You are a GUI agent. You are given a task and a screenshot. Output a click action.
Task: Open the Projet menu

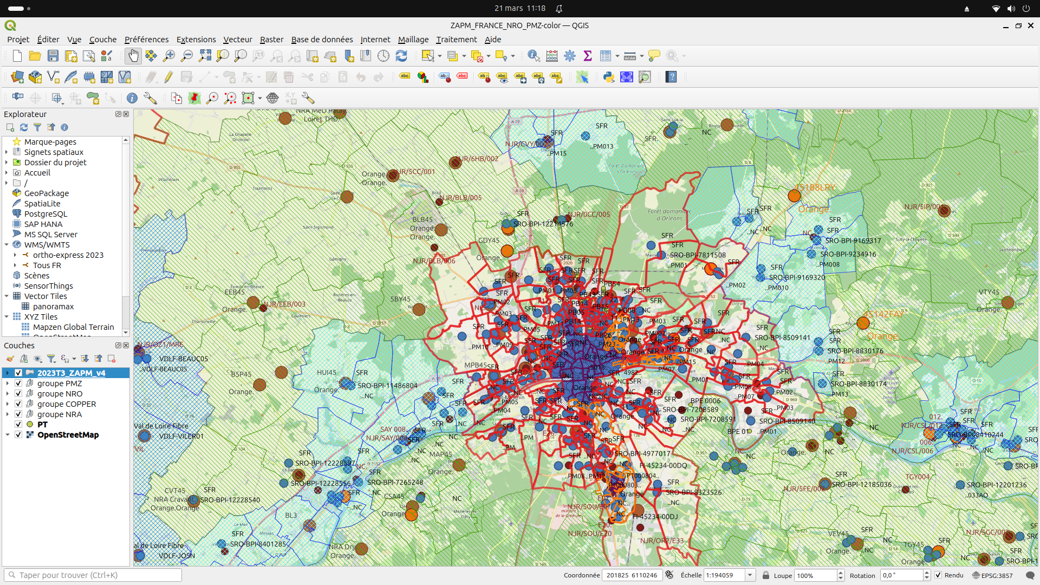18,40
